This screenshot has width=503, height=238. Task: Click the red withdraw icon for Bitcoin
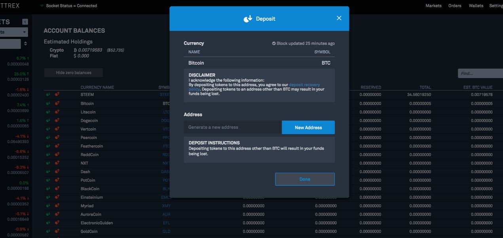57,103
